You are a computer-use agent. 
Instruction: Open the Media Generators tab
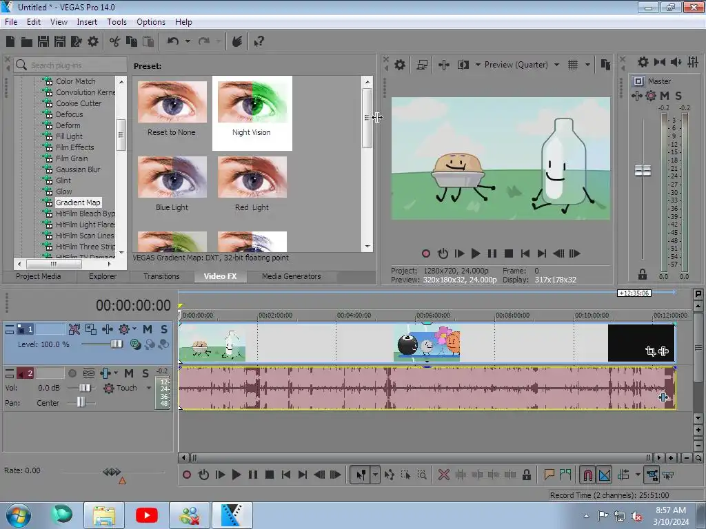292,276
